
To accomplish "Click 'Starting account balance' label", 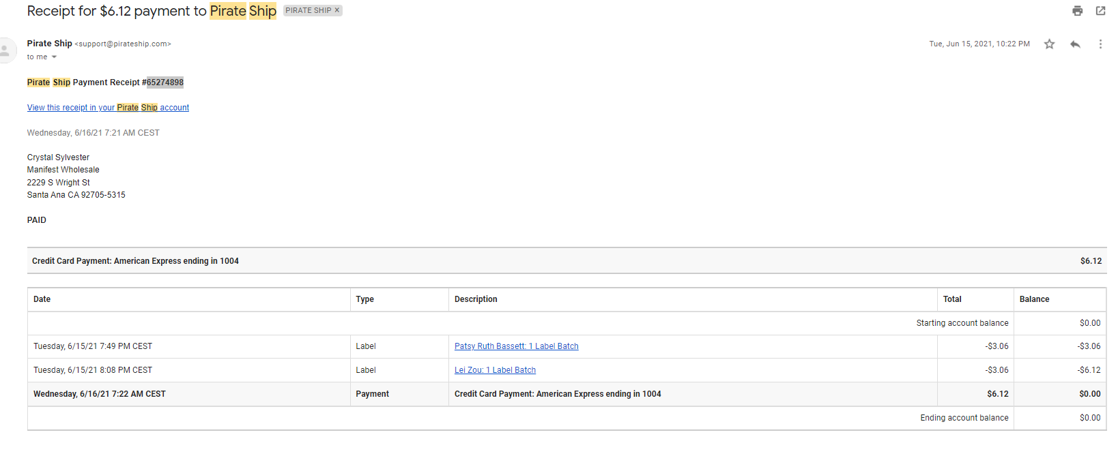I will coord(962,323).
